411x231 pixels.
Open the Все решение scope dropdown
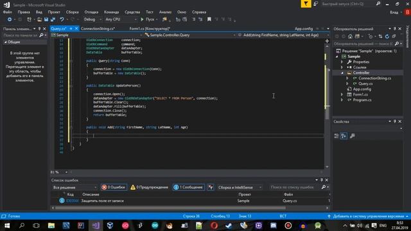click(x=74, y=187)
